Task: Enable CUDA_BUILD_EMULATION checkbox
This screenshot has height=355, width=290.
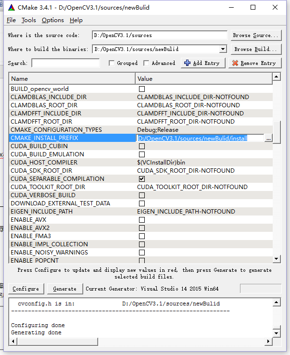Action: coord(142,154)
